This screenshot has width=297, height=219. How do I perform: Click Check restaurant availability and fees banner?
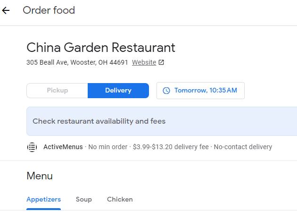99,121
